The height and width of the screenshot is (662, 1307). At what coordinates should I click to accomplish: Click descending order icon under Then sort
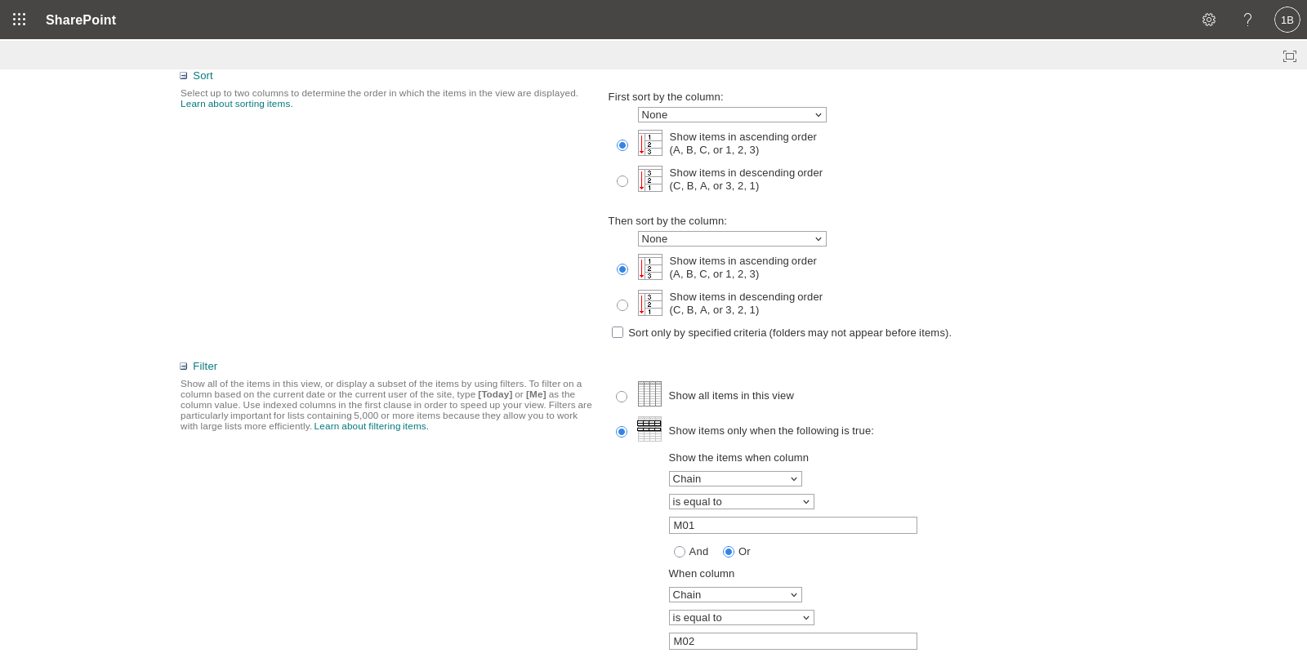[650, 303]
